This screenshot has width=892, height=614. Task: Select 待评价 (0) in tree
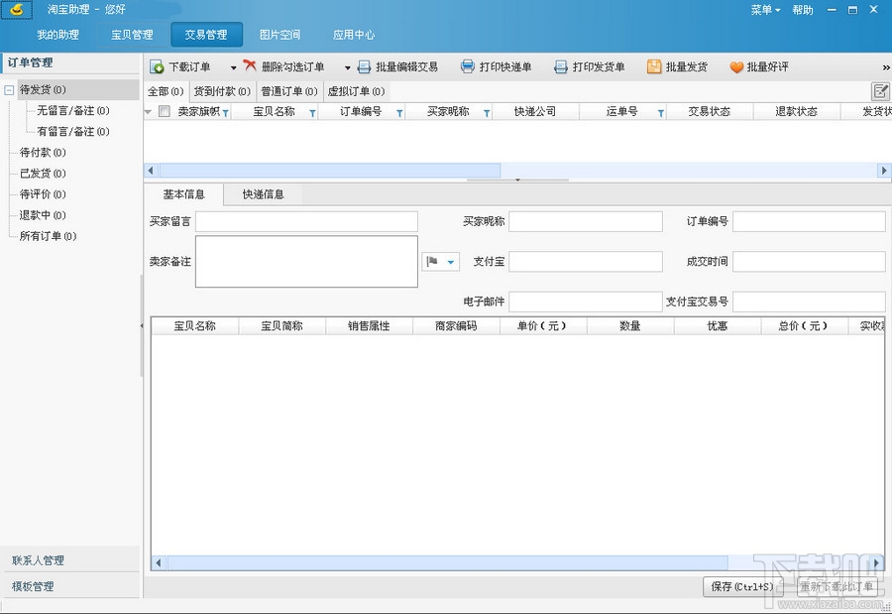tap(43, 194)
